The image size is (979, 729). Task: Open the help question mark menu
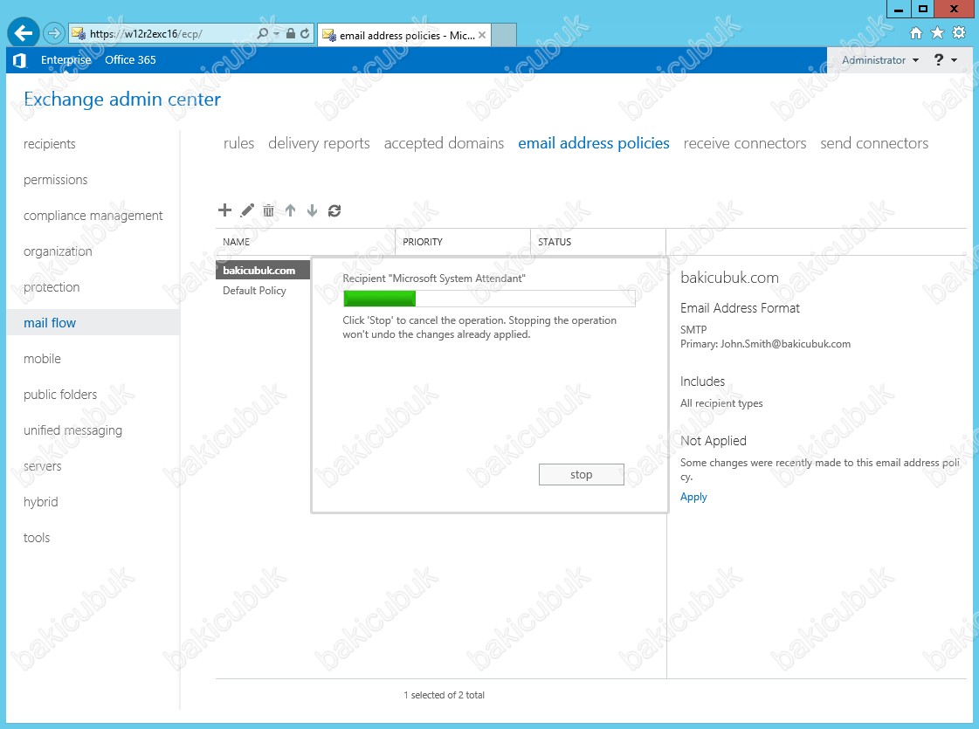[x=945, y=60]
